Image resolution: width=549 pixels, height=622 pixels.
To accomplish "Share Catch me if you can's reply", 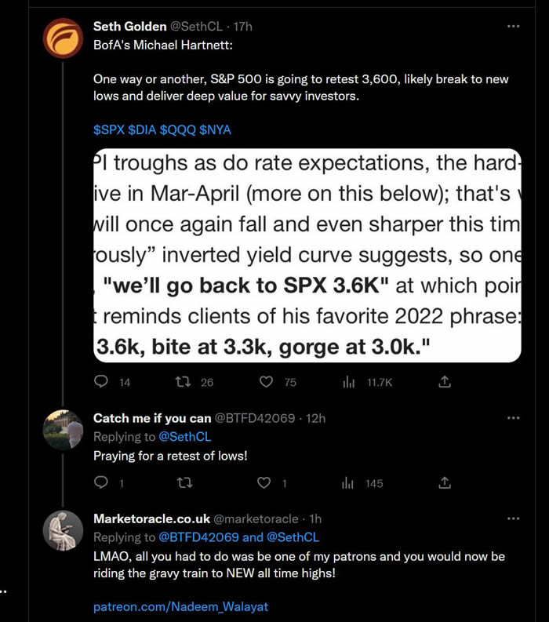I will (445, 483).
